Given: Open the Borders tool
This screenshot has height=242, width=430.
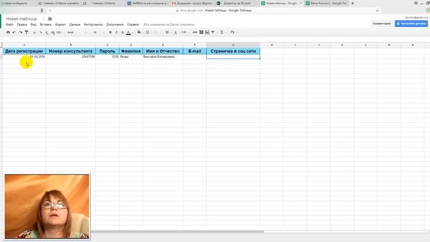Looking at the screenshot, I should tap(148, 32).
